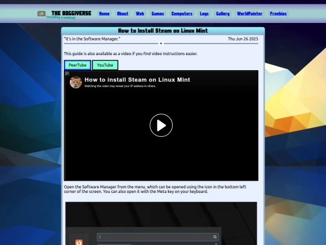Open the Computers nav link
Viewport: 326px width, 245px height.
pos(182,13)
